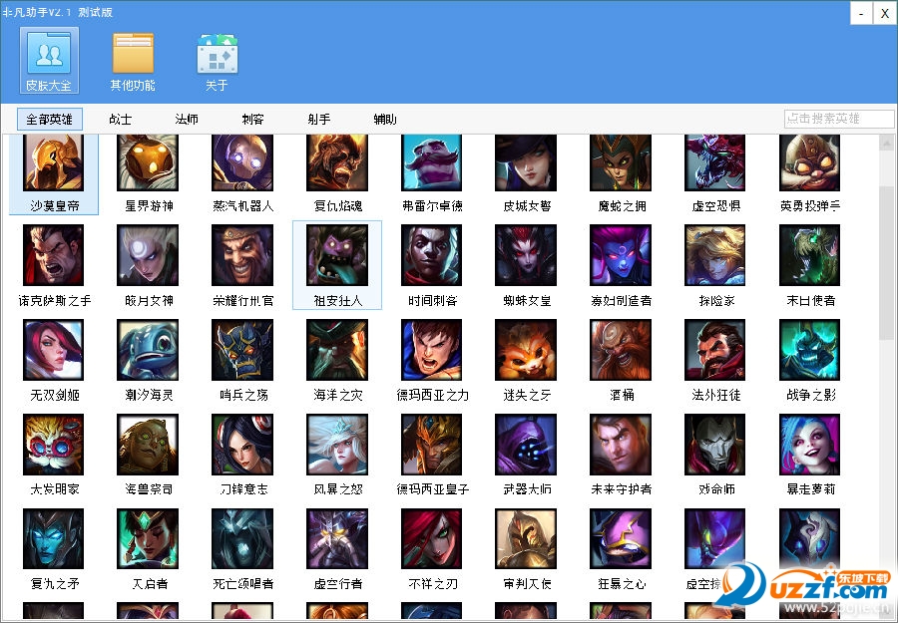The width and height of the screenshot is (898, 623).
Task: Open the 关于 about section
Action: click(x=217, y=60)
